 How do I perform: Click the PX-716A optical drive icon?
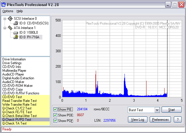(x=16, y=37)
